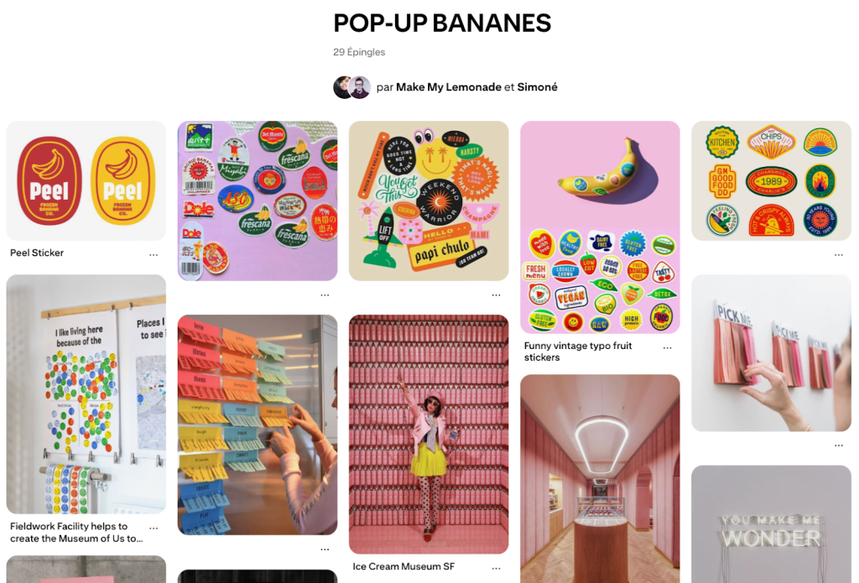This screenshot has height=583, width=859.
Task: Open the You Make Me Wonder neon image
Action: [x=772, y=523]
